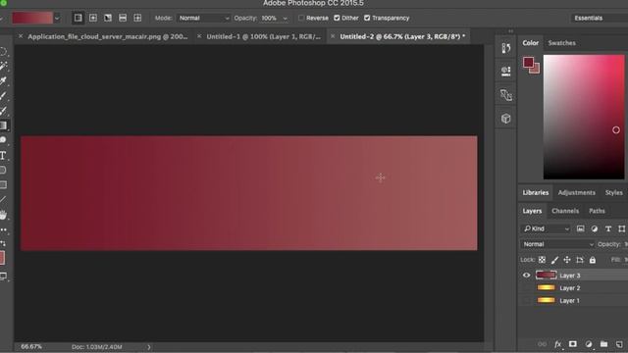Filter layers by adjustment layers icon

[595, 228]
